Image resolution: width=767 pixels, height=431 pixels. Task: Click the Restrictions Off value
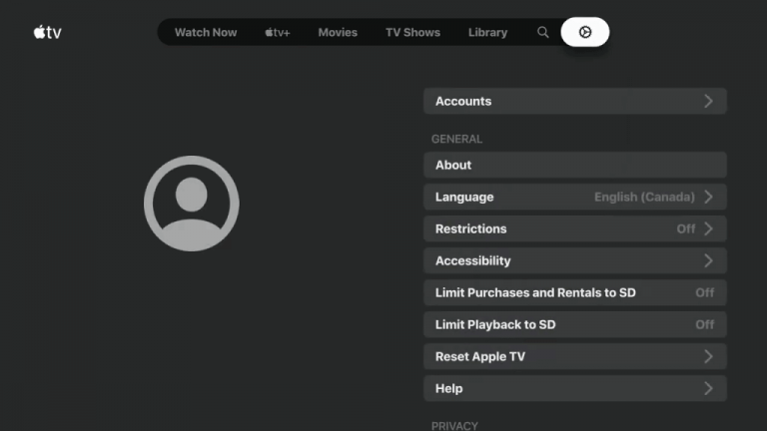click(686, 228)
